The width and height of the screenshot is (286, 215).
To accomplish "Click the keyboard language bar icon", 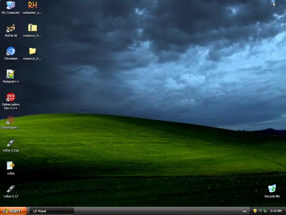I will 245,211.
